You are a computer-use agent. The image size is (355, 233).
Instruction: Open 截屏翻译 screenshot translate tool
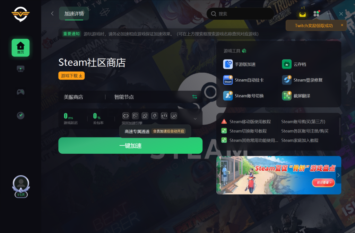tap(286, 96)
